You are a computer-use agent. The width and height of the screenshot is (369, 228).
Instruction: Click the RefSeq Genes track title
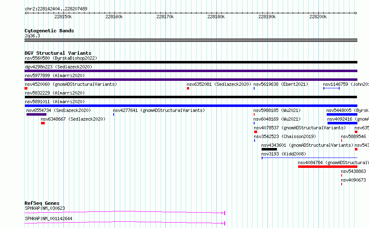(42, 203)
